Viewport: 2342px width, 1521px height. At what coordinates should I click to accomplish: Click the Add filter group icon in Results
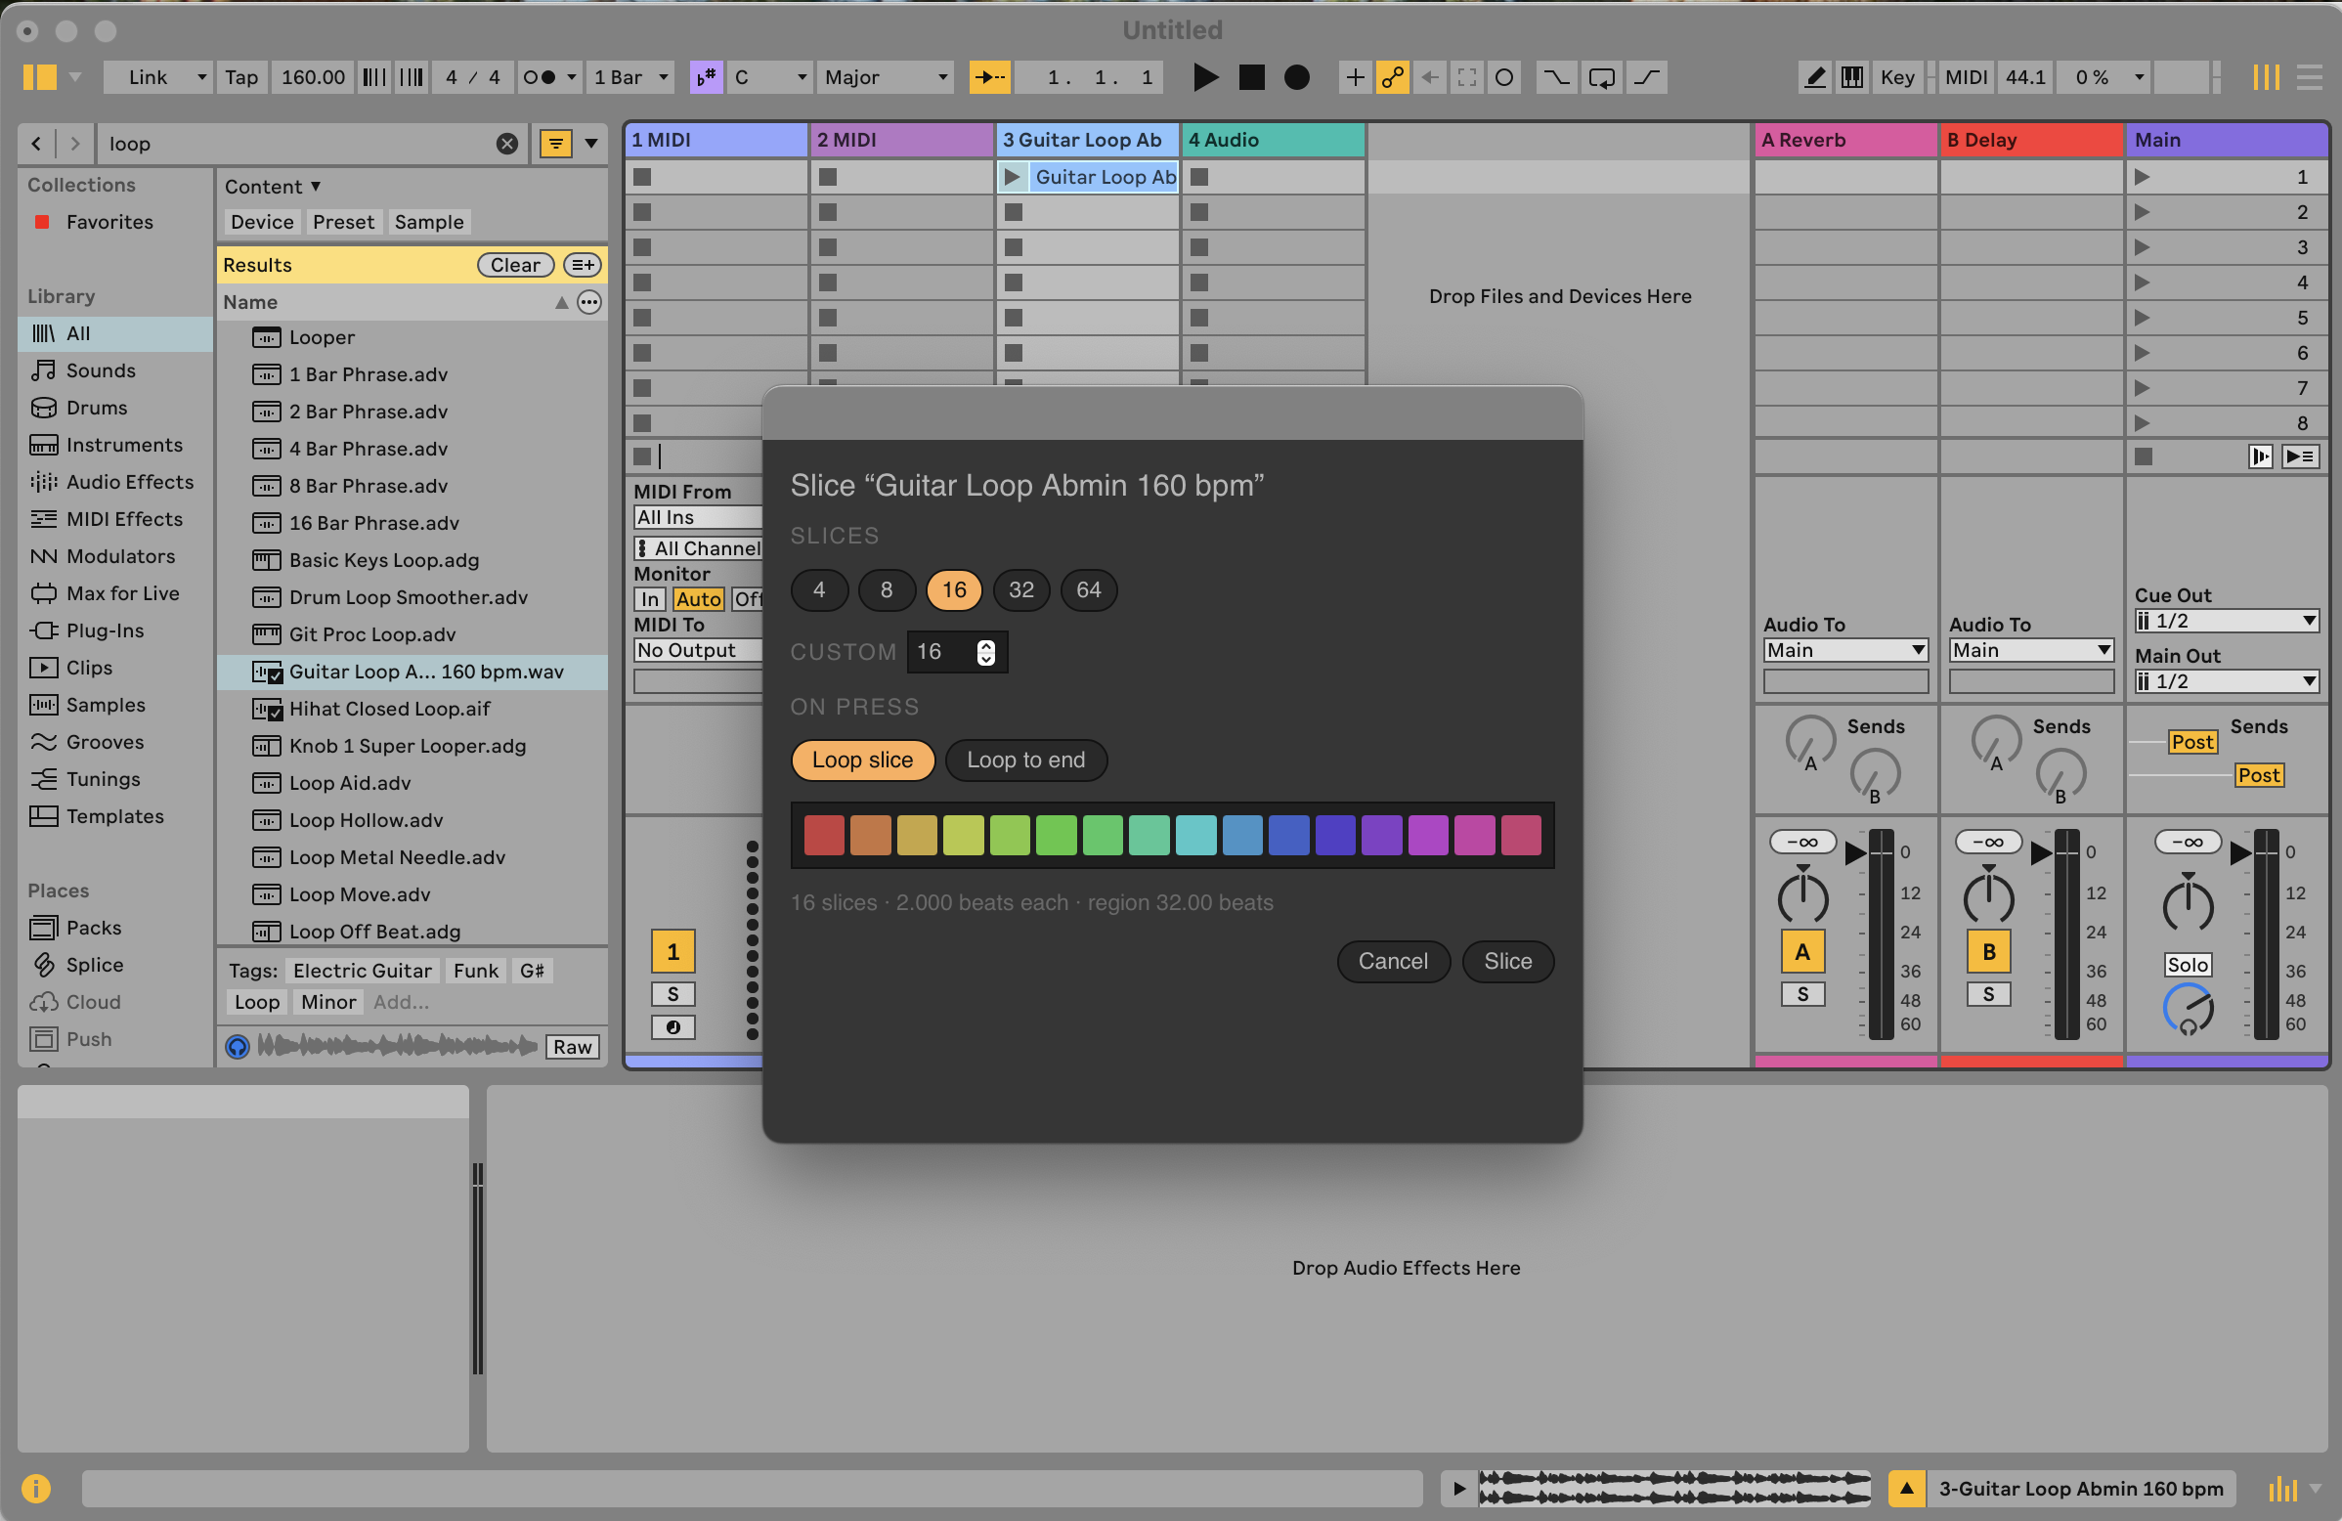[x=583, y=265]
